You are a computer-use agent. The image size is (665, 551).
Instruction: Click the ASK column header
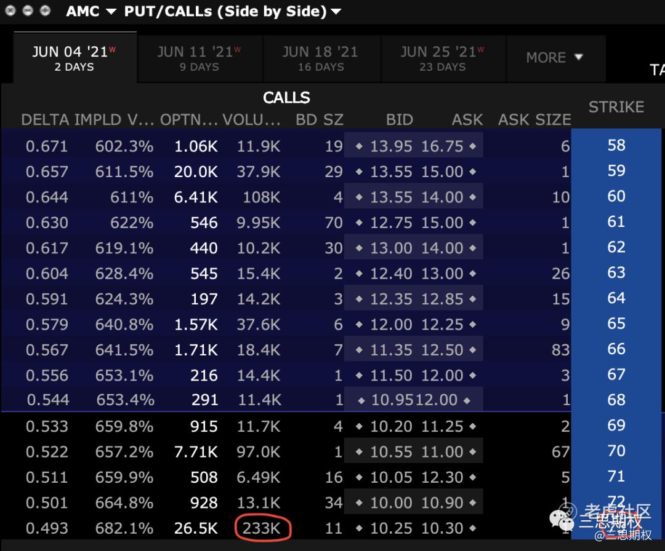[467, 119]
